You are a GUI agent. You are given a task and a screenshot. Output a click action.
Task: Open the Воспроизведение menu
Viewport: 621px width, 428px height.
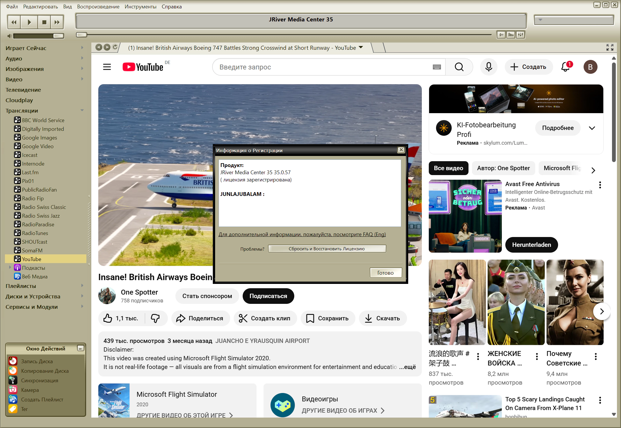(x=98, y=6)
